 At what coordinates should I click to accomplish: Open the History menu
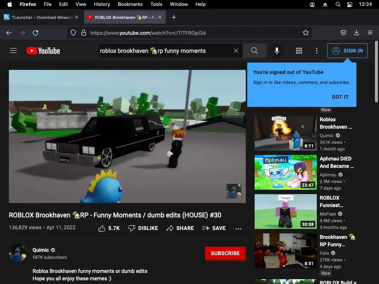click(102, 4)
